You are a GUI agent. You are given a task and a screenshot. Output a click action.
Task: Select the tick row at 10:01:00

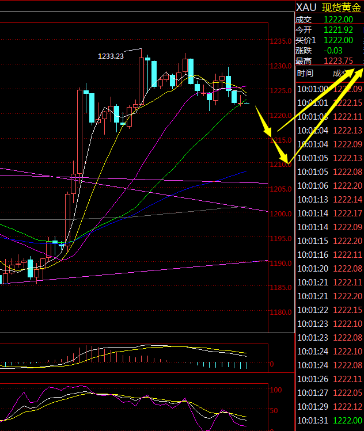coord(328,89)
